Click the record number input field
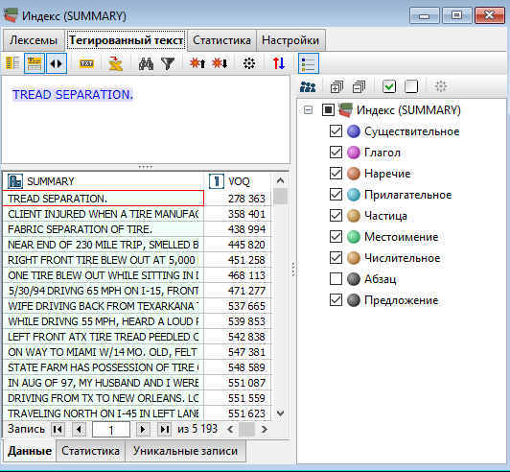 pos(111,430)
